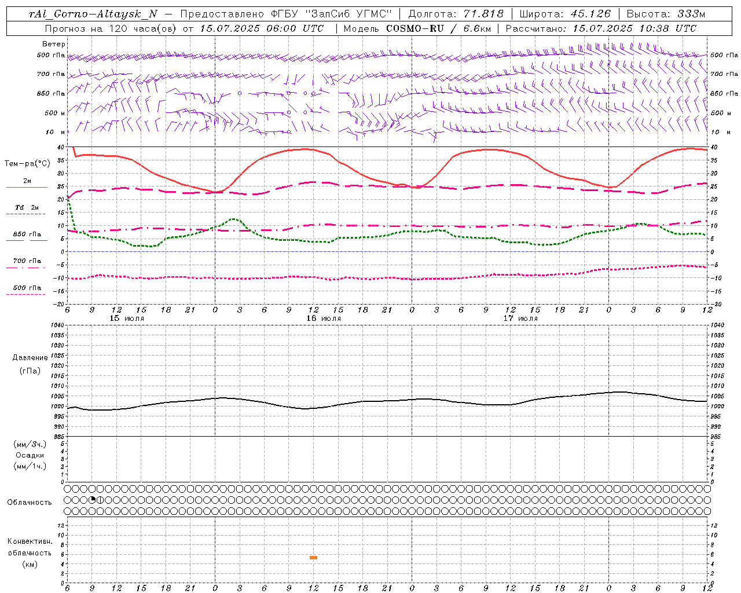
Task: Click the "15 июля" date label
Action: tap(127, 319)
